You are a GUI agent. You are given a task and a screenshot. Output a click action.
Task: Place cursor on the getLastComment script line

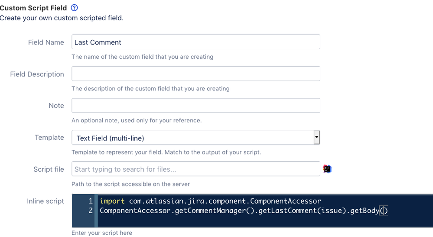tap(244, 211)
